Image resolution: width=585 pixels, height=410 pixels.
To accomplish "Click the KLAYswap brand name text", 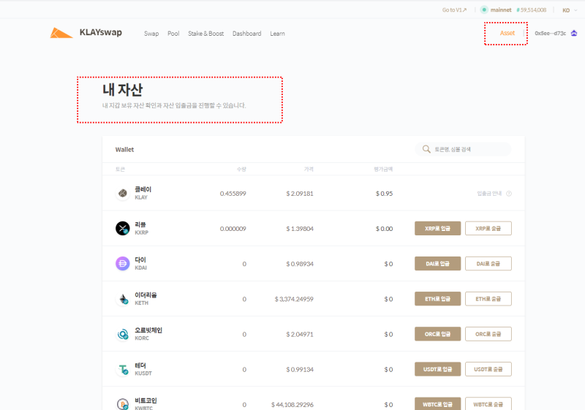I will point(101,32).
